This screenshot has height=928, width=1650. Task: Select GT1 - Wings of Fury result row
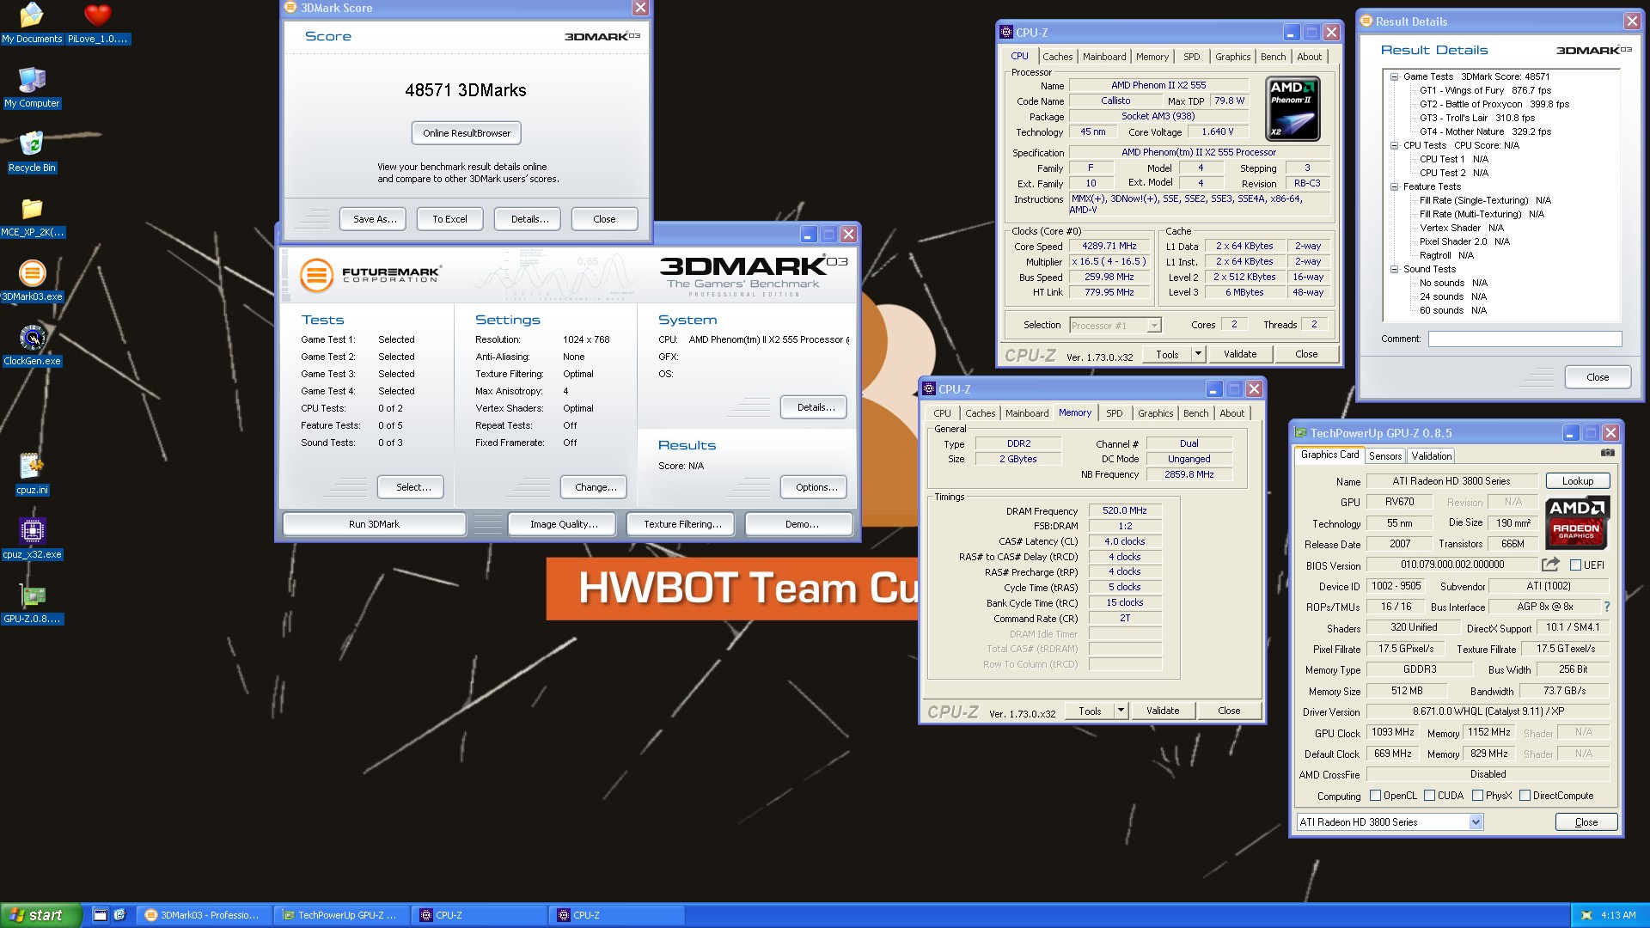(1485, 90)
